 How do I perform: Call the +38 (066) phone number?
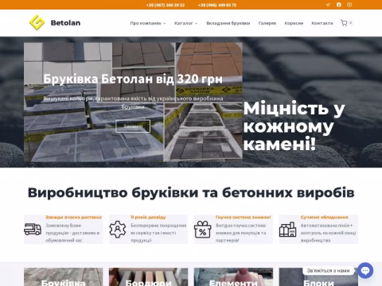click(x=217, y=5)
